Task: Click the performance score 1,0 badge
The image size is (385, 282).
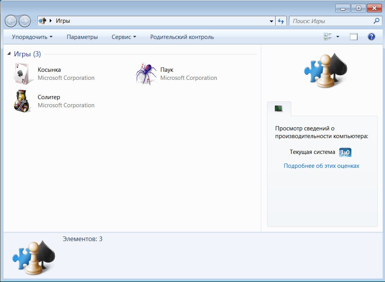Action: coord(345,152)
